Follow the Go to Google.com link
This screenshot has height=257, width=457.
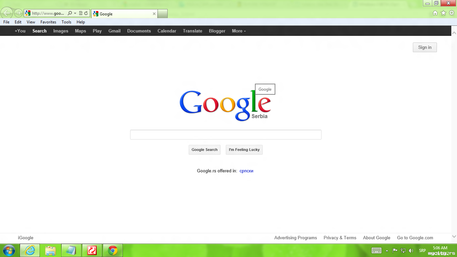pyautogui.click(x=415, y=238)
